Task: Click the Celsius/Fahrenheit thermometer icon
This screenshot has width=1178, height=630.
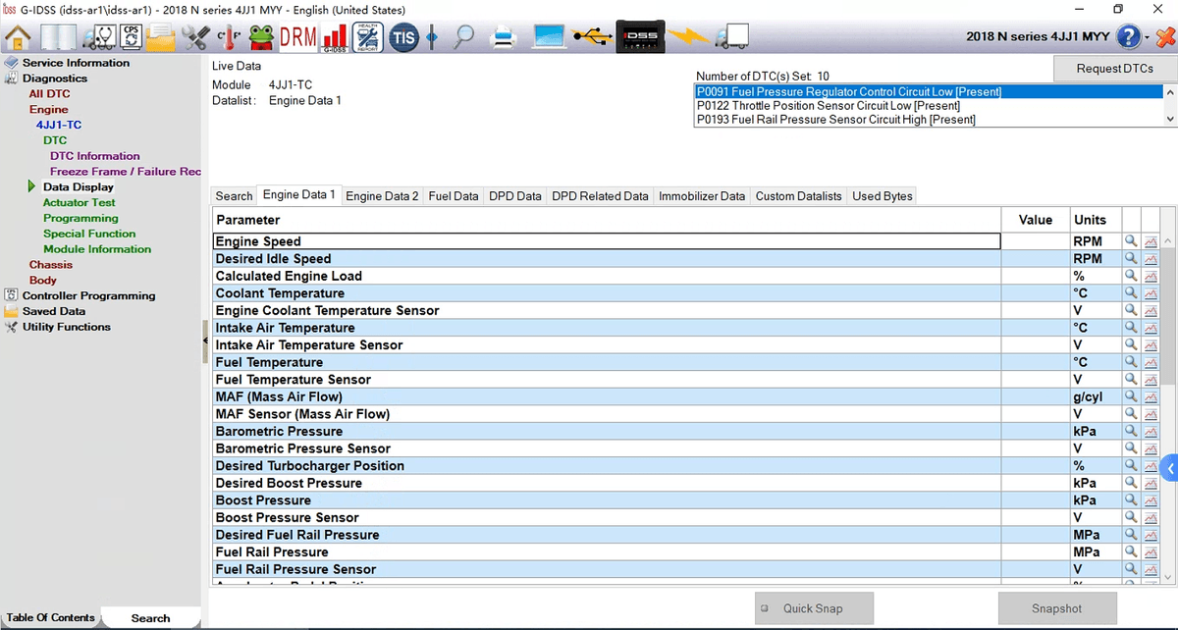Action: coord(229,37)
